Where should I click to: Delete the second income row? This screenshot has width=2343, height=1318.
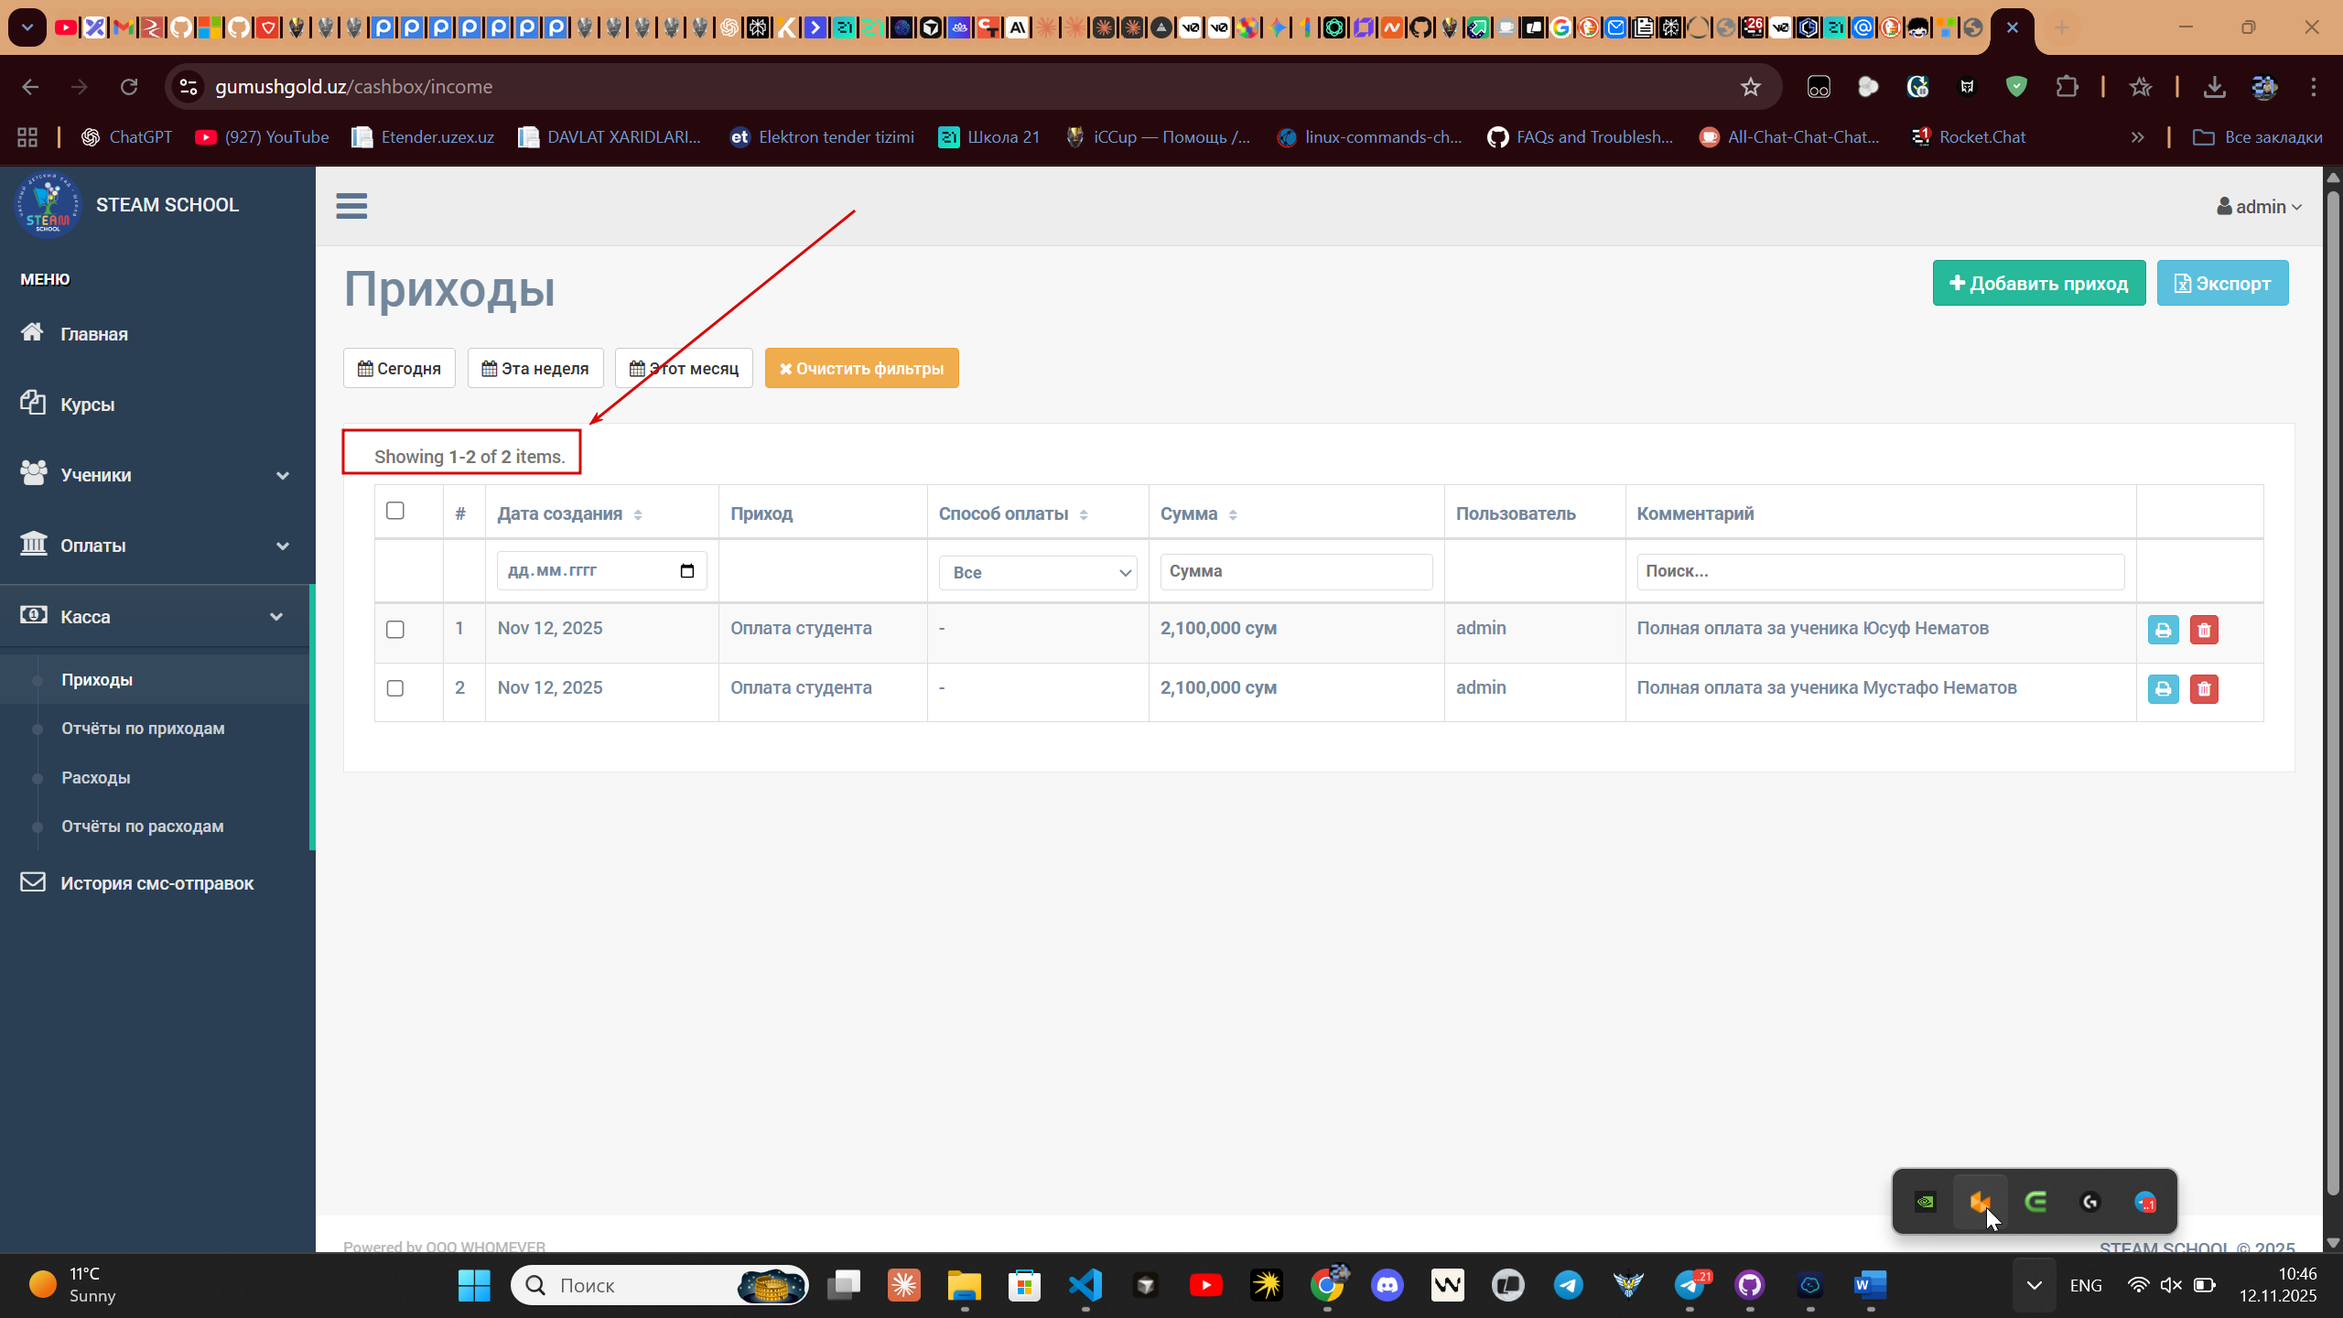click(x=2204, y=689)
